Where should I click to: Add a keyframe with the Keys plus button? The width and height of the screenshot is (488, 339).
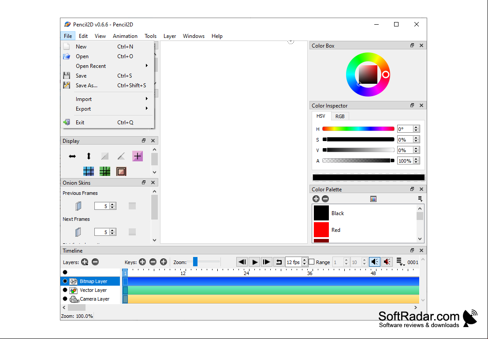point(142,262)
